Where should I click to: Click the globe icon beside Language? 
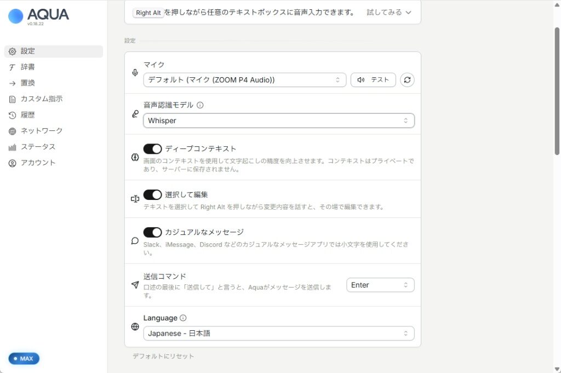[135, 326]
